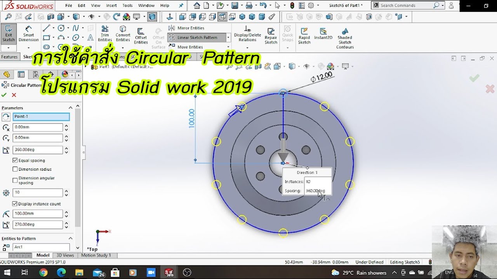Click the Convert Entities tool

tap(123, 34)
